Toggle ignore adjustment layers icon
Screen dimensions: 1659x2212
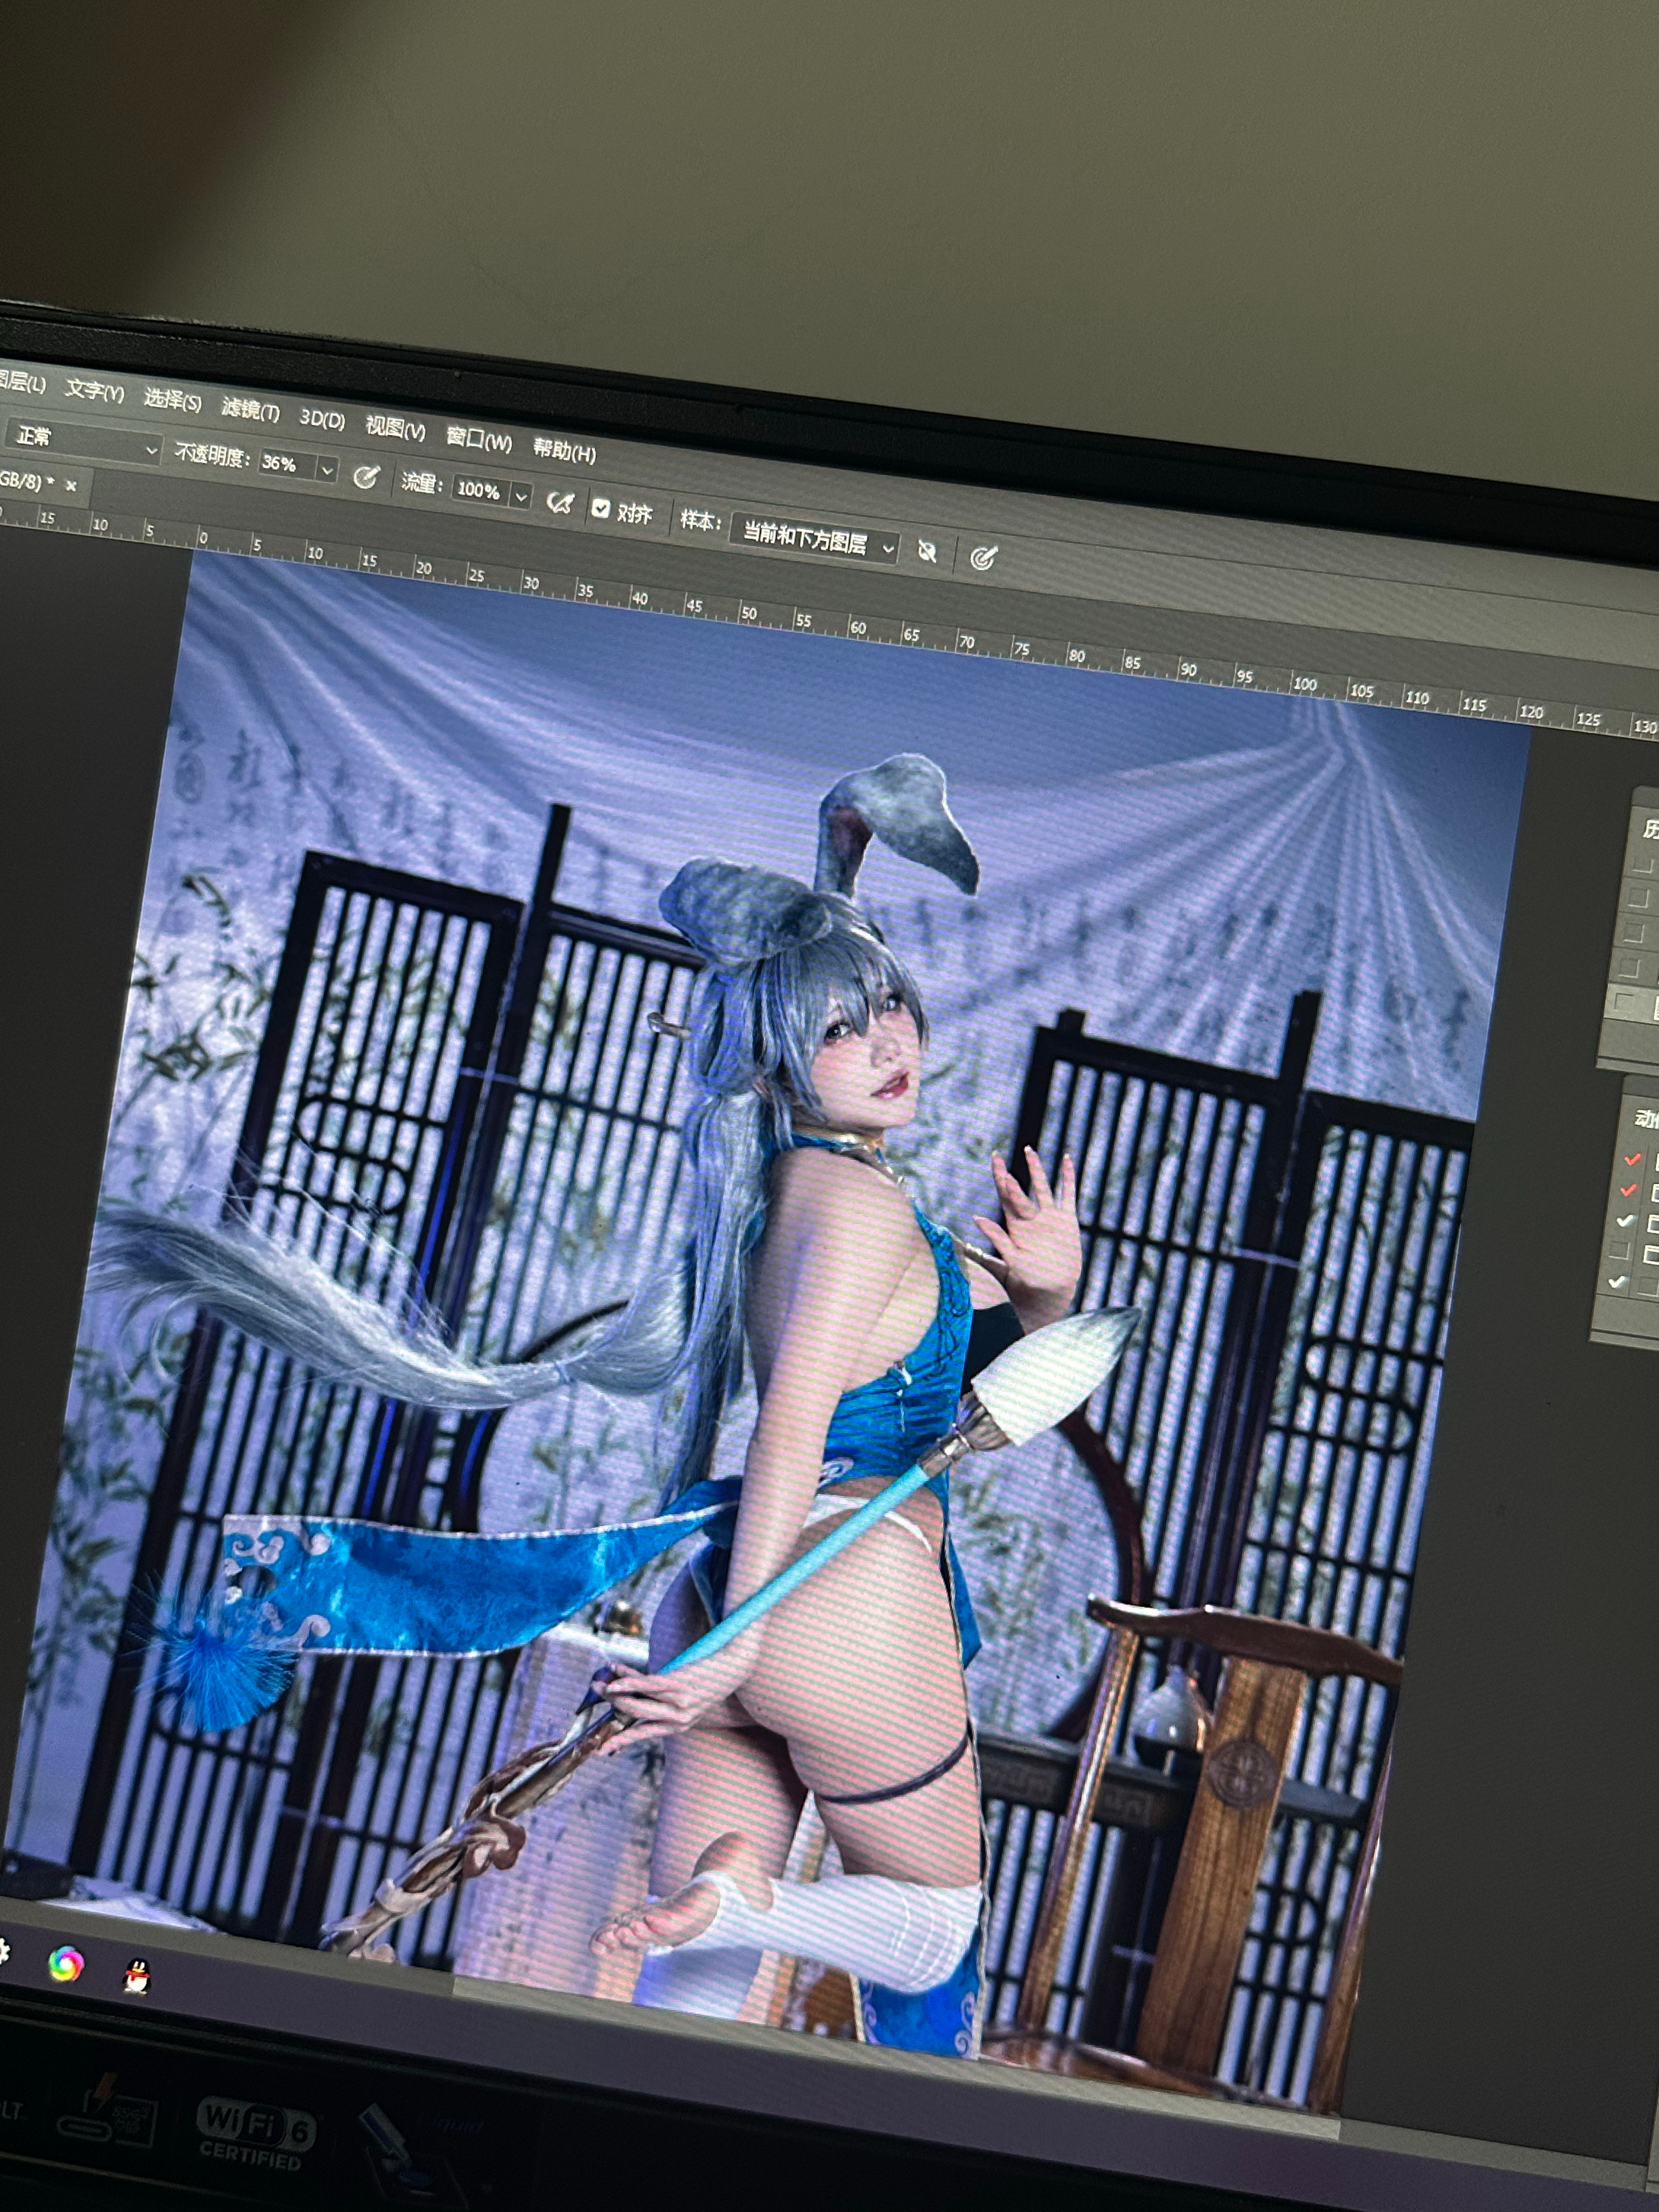(x=927, y=551)
